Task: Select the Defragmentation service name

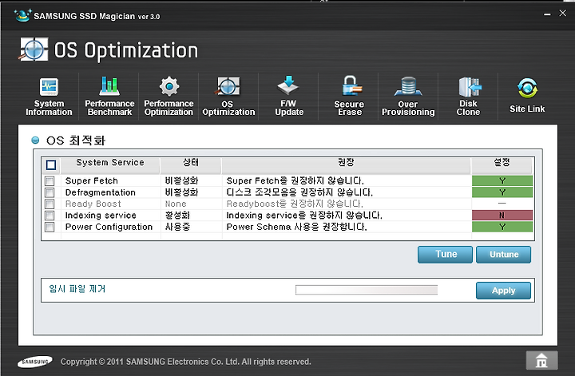Action: coord(101,192)
